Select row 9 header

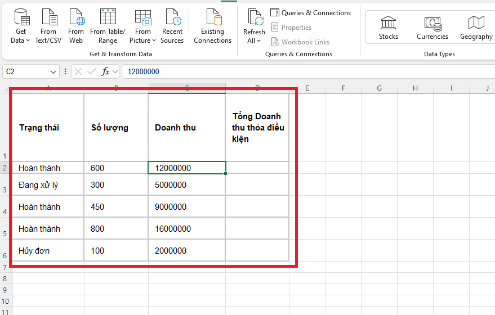(5, 290)
